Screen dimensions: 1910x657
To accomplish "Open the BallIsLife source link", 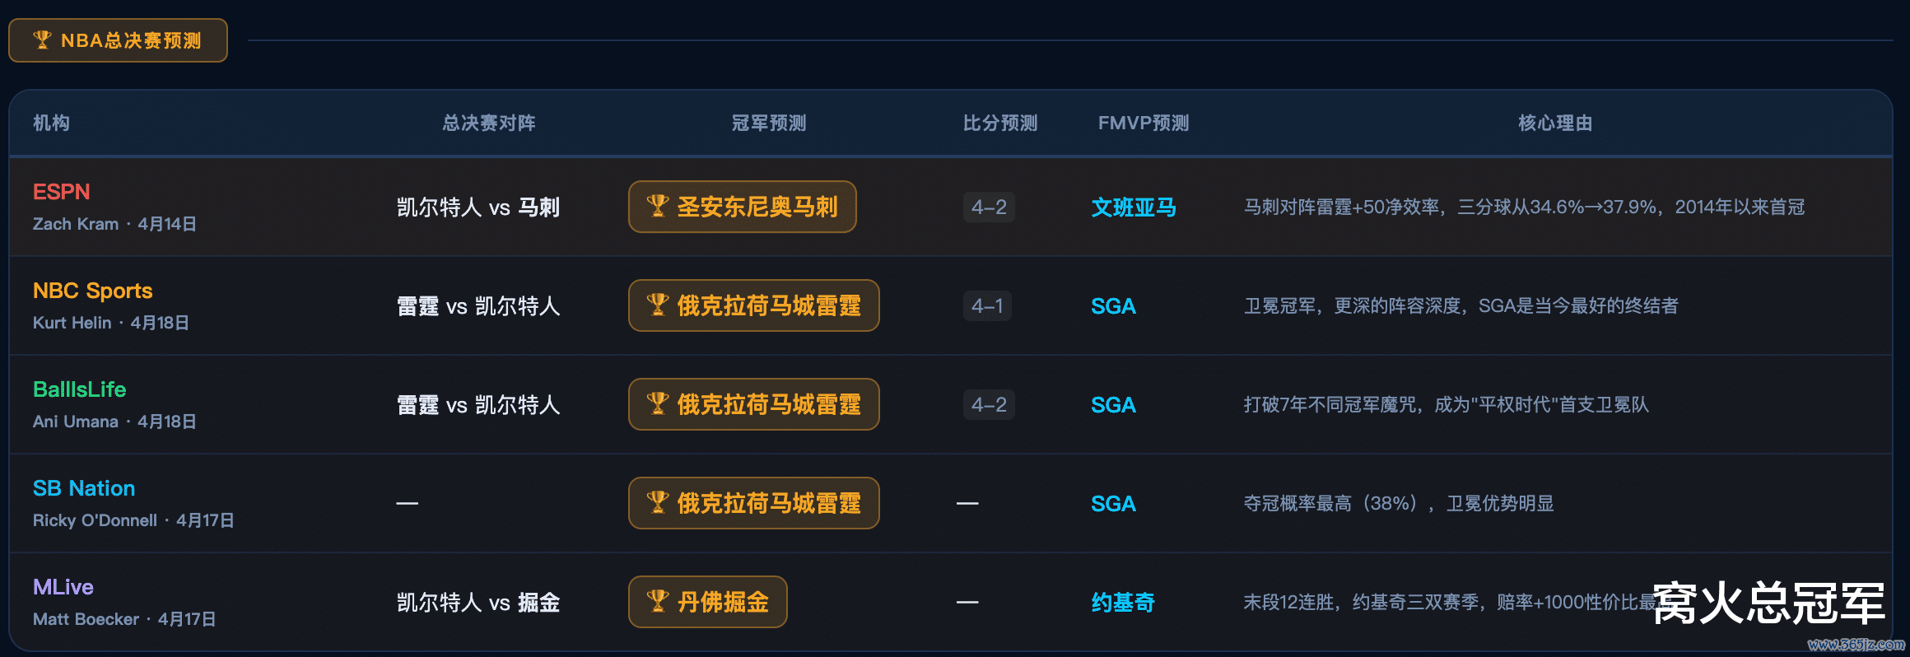I will (80, 389).
